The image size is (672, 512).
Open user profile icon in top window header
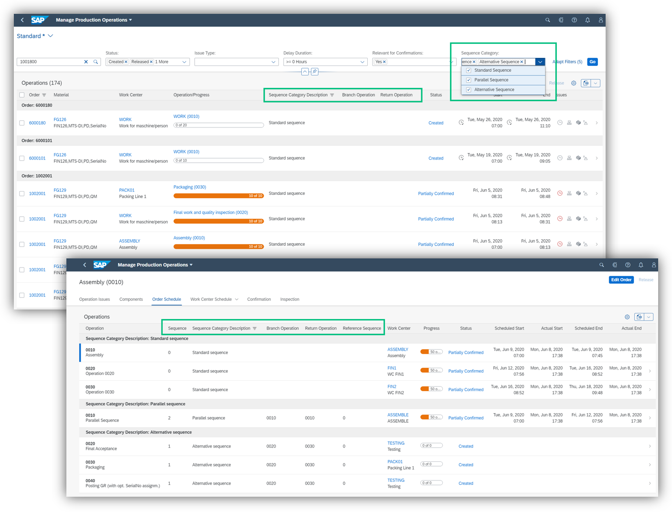pyautogui.click(x=600, y=20)
